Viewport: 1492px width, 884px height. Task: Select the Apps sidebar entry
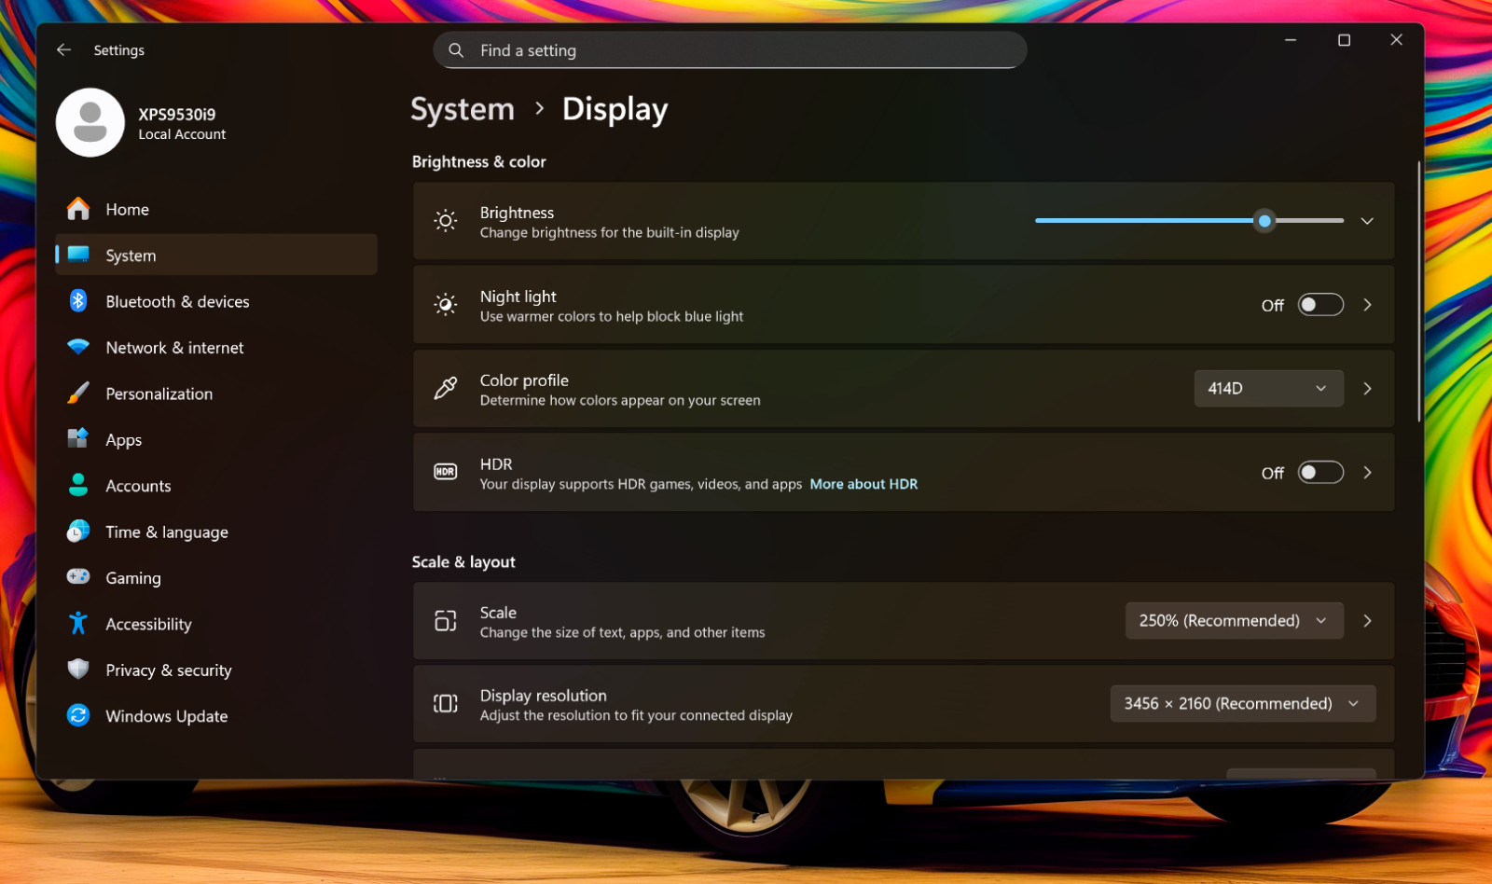tap(216, 439)
